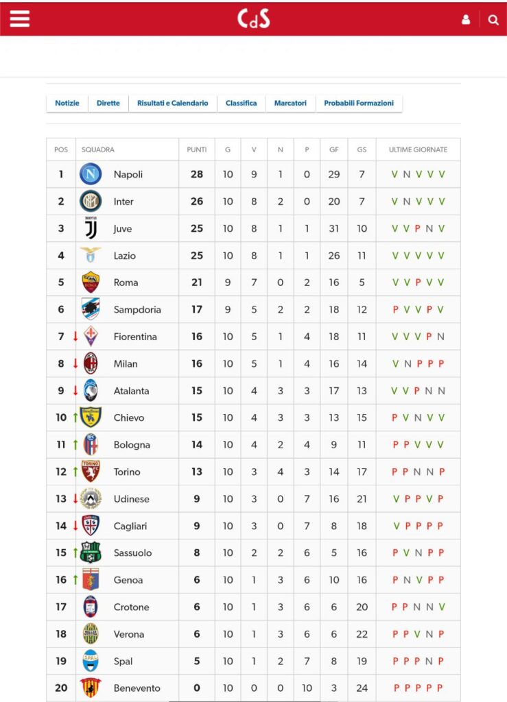Select the Marcatori tab
This screenshot has height=702, width=507.
[290, 103]
